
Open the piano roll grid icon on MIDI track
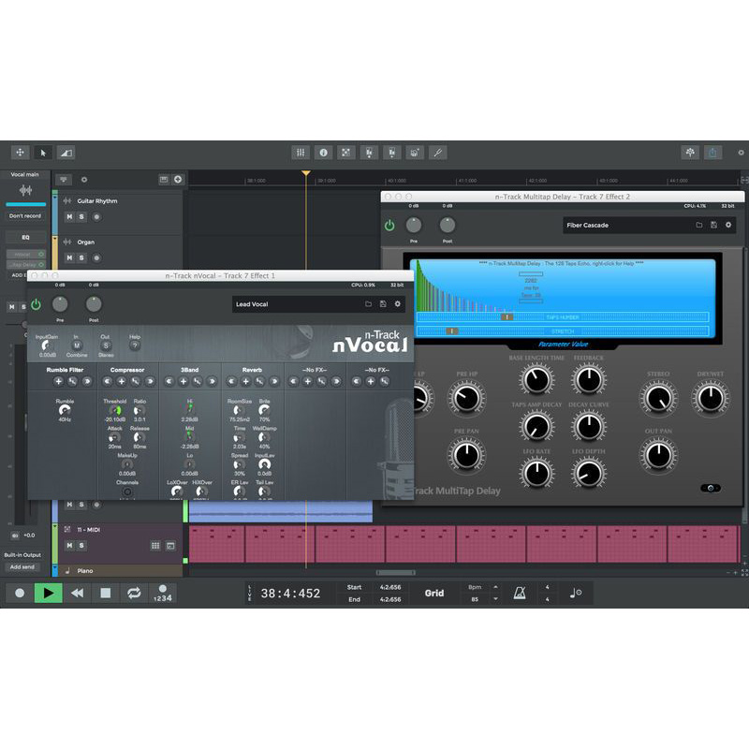tap(155, 546)
